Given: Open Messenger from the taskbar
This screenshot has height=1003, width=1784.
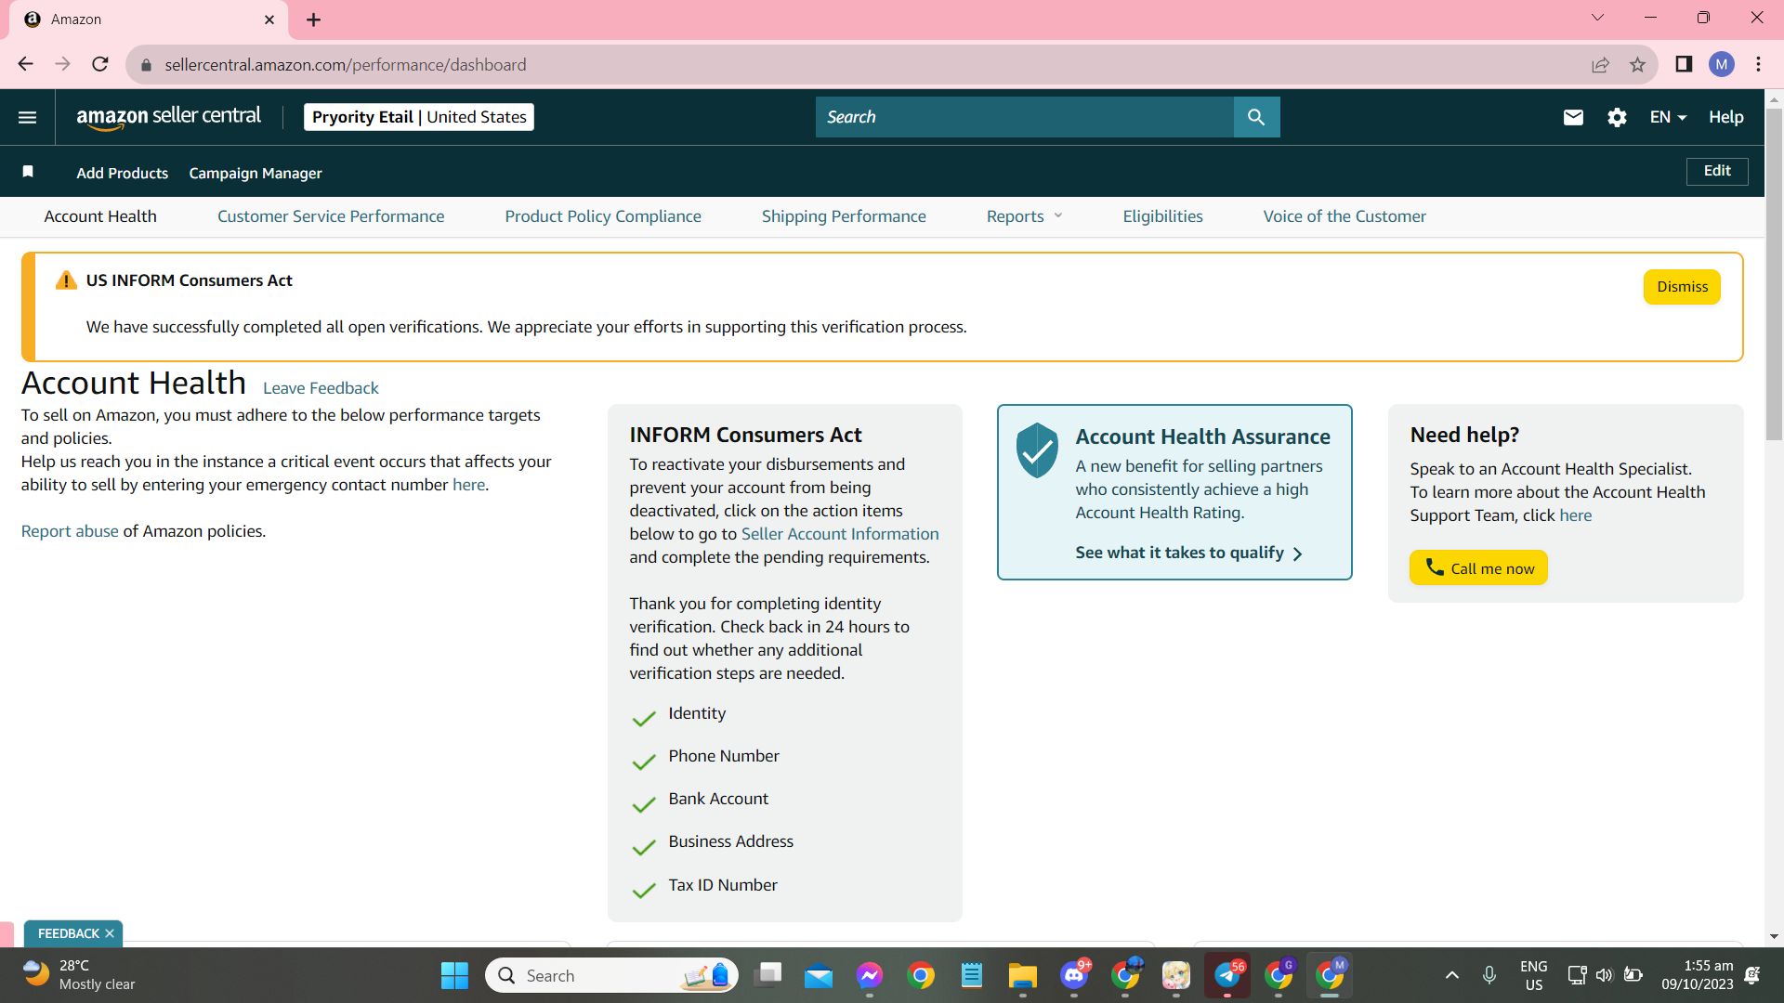Looking at the screenshot, I should [x=870, y=975].
